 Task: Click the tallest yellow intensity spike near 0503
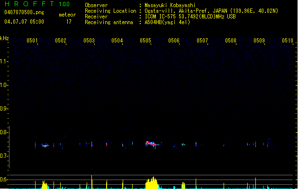(92, 182)
